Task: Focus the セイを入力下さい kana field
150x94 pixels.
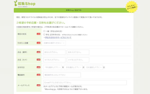Action: tap(54, 60)
